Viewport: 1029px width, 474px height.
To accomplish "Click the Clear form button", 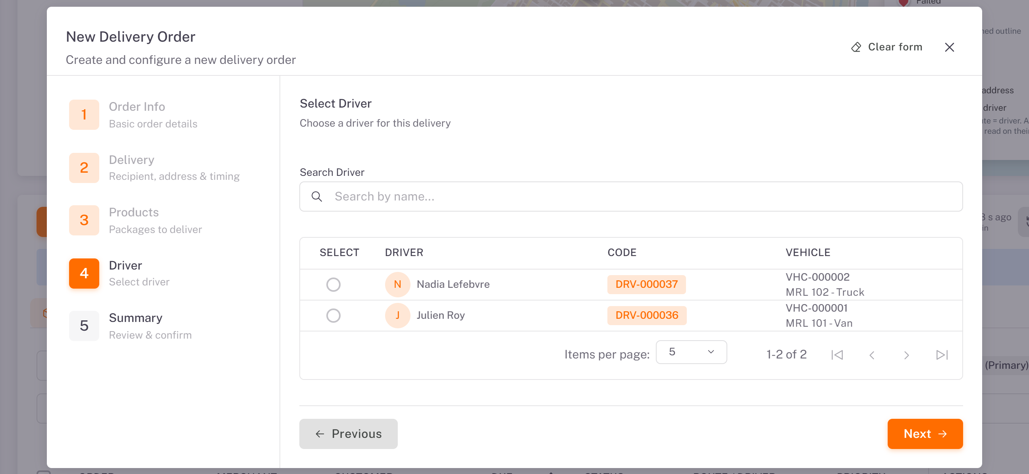I will pyautogui.click(x=886, y=47).
